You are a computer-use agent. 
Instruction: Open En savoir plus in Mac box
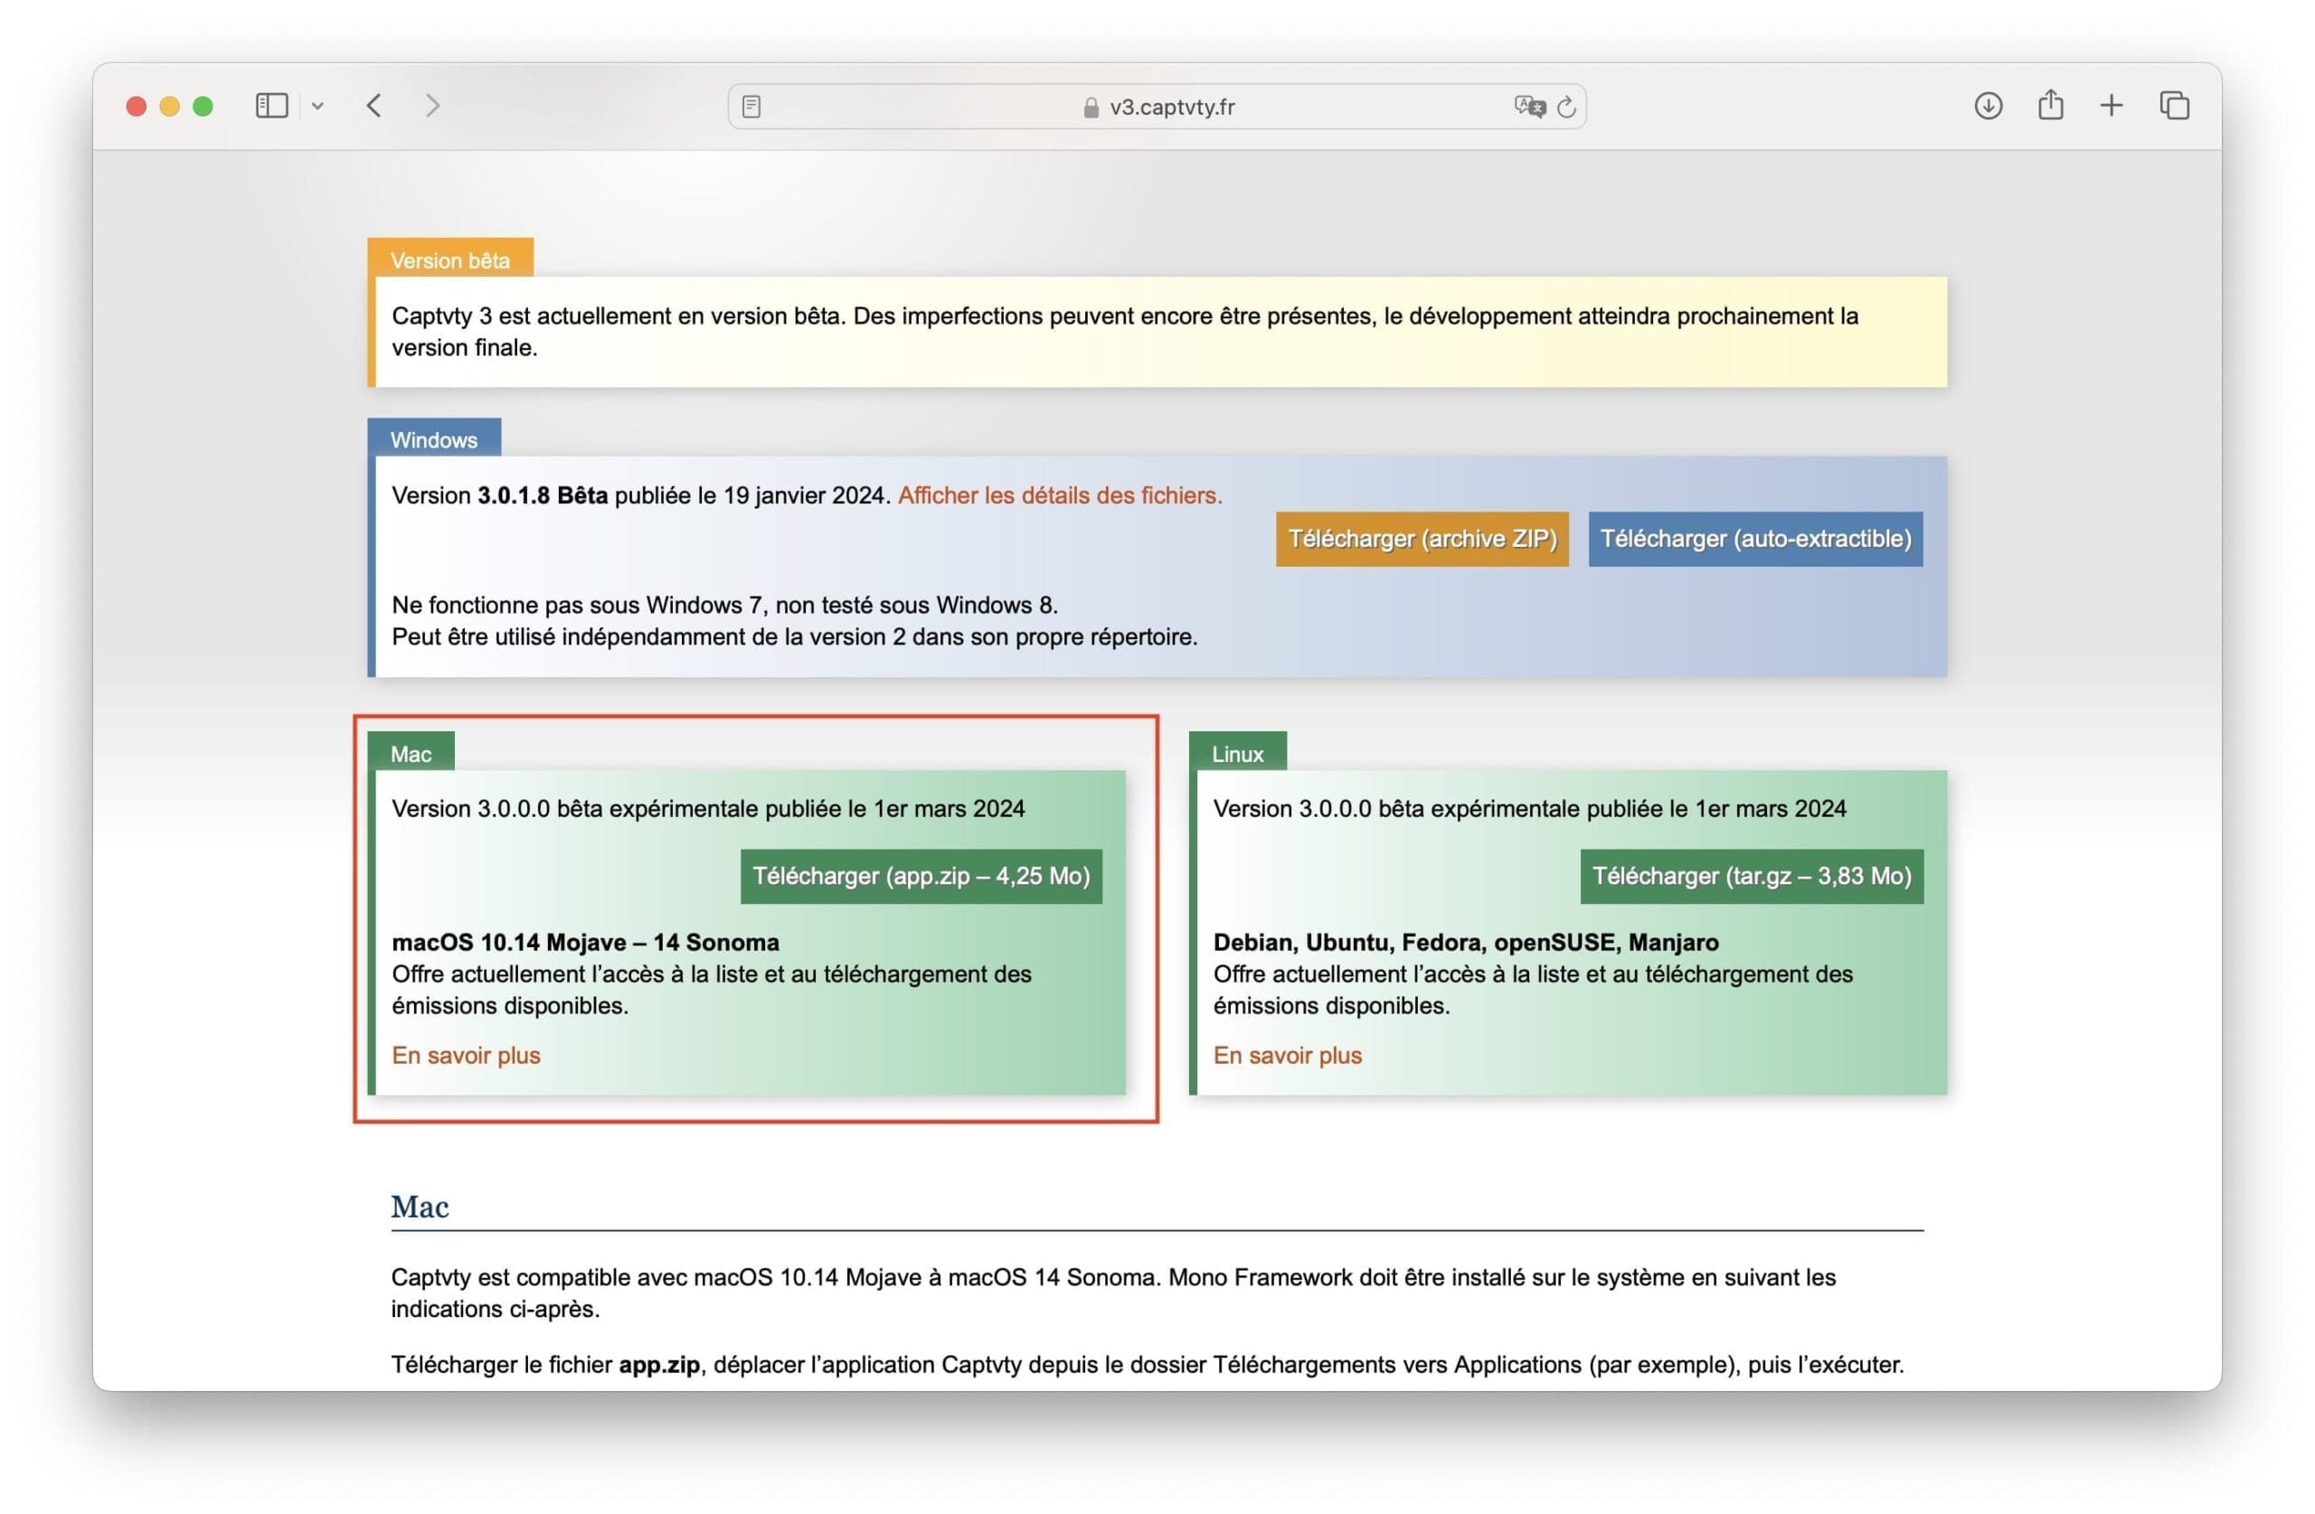click(466, 1055)
